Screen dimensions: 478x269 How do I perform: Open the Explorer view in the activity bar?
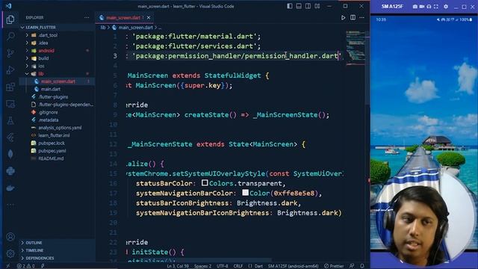(x=10, y=19)
